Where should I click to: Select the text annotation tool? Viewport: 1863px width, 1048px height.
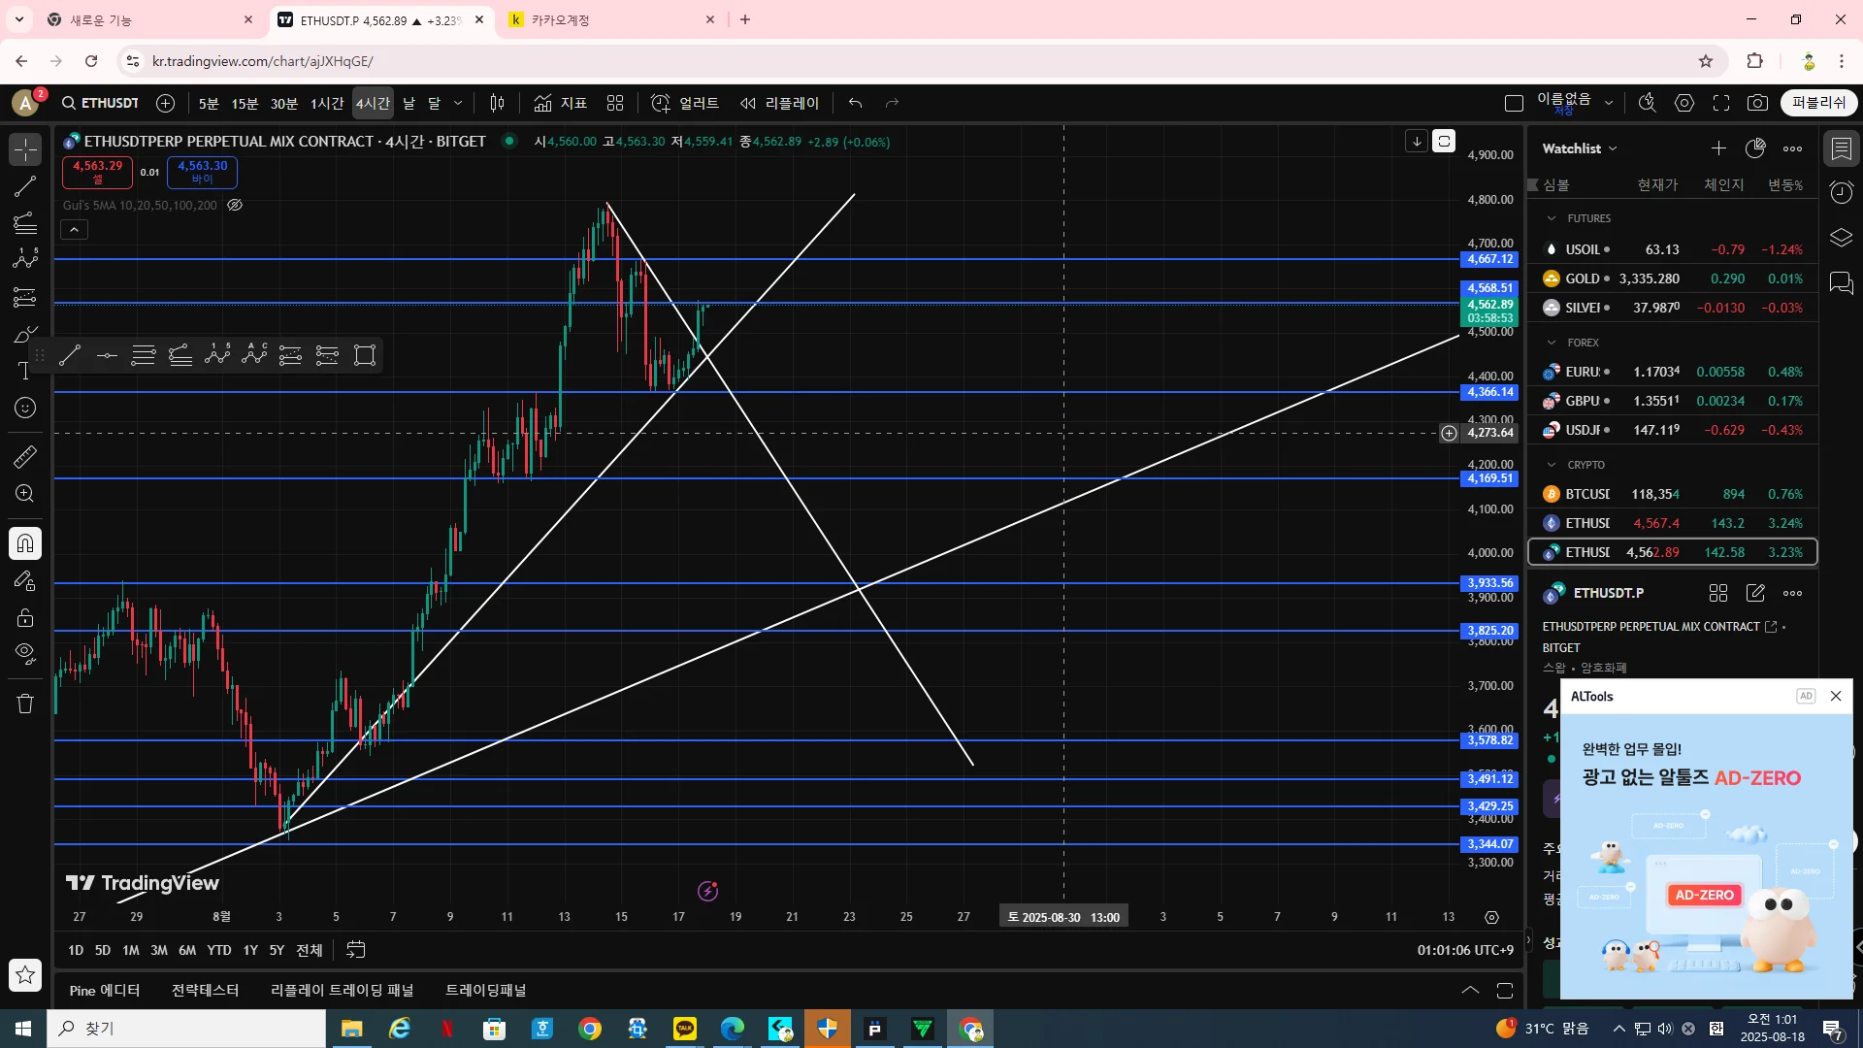(25, 372)
